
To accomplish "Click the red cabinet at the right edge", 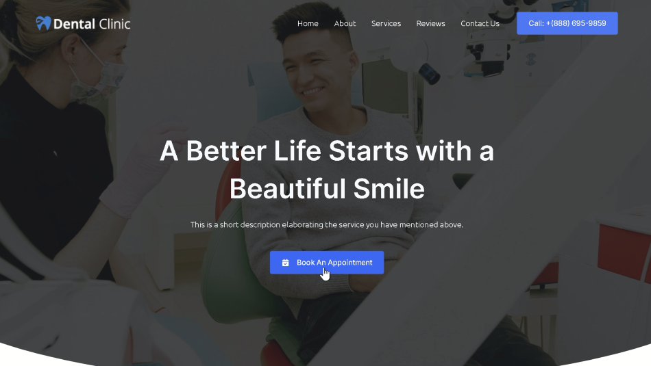I will [x=624, y=249].
